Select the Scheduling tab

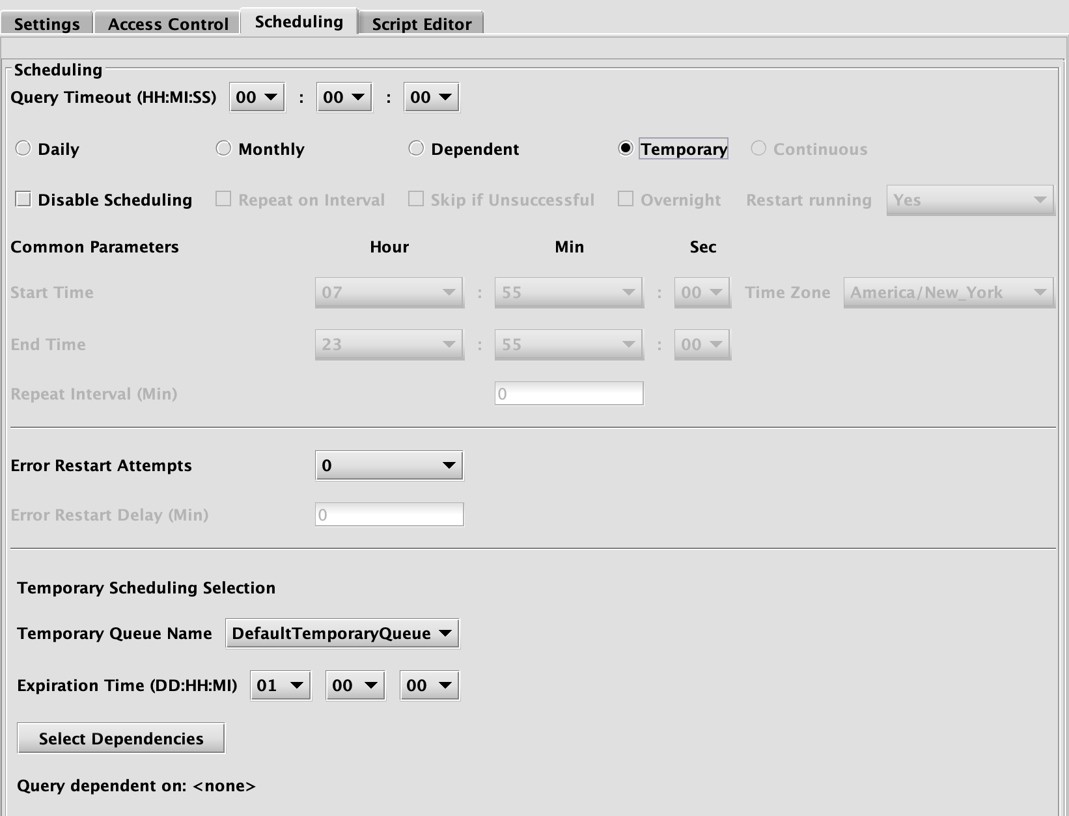point(299,21)
